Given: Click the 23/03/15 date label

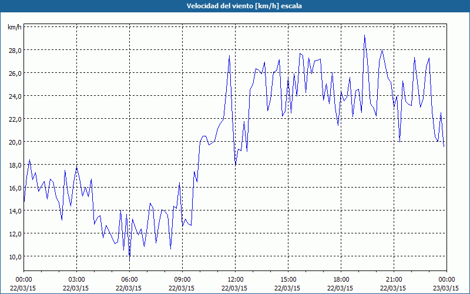Looking at the screenshot, I should [446, 288].
